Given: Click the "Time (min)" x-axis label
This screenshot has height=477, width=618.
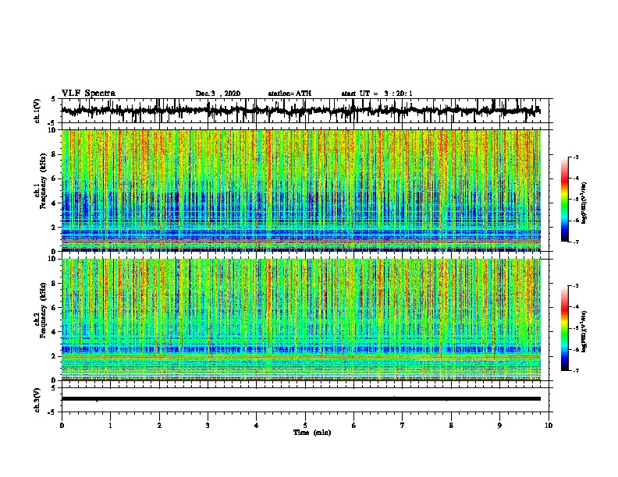Looking at the screenshot, I should [312, 433].
